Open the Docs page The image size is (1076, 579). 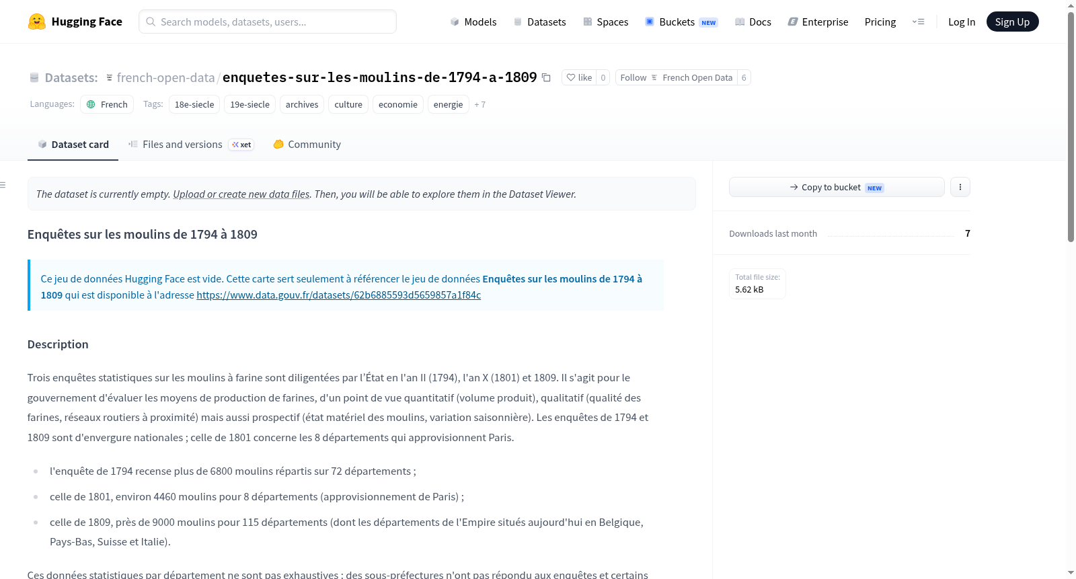coord(753,22)
